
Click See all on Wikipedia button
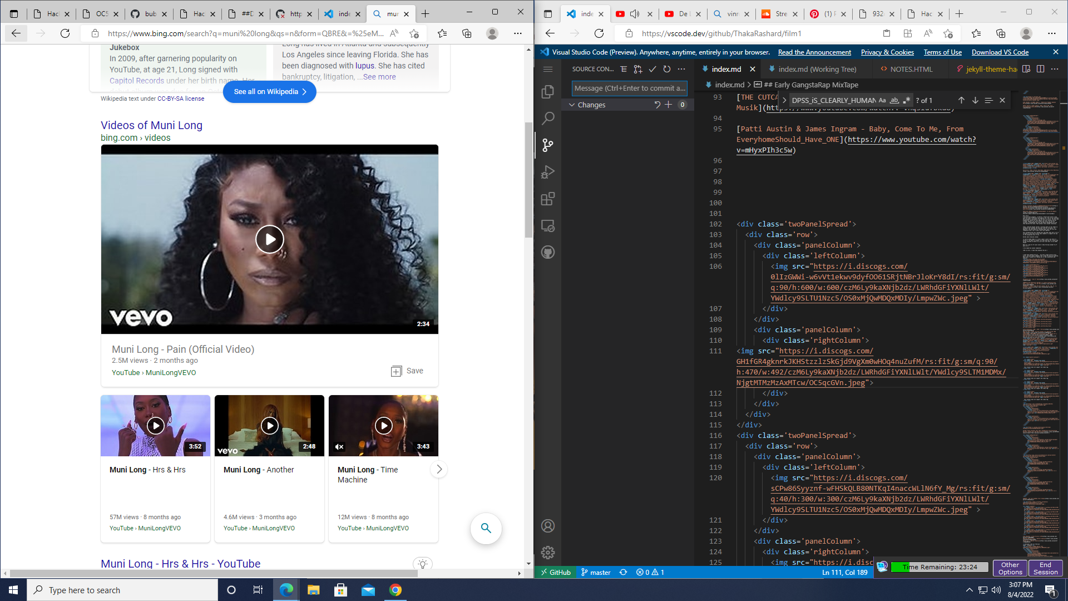tap(270, 92)
